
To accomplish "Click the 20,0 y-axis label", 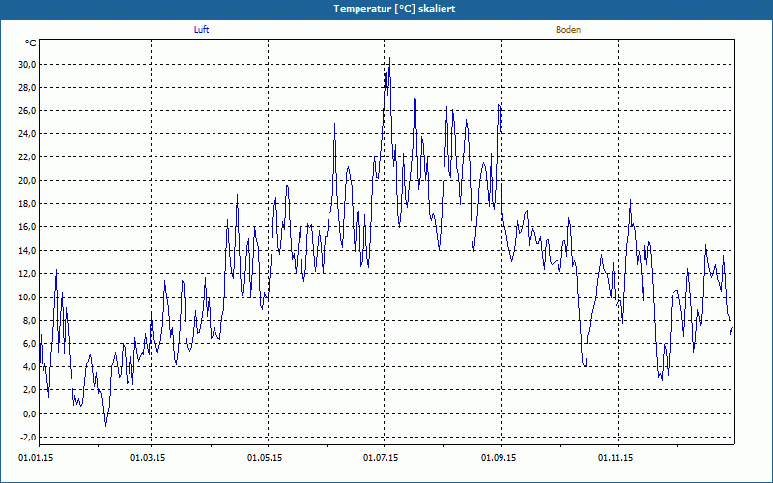I will (27, 180).
